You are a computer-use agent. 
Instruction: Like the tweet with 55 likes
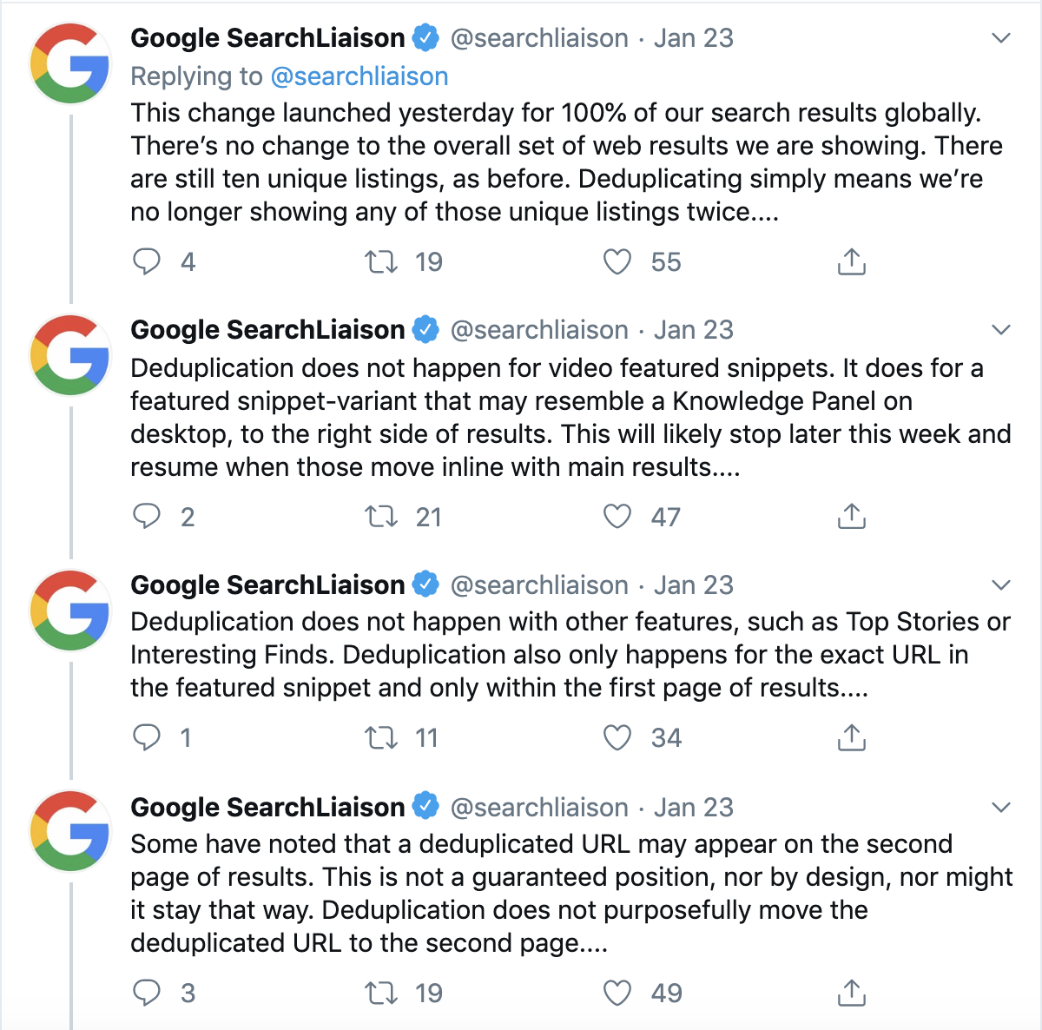pyautogui.click(x=617, y=261)
